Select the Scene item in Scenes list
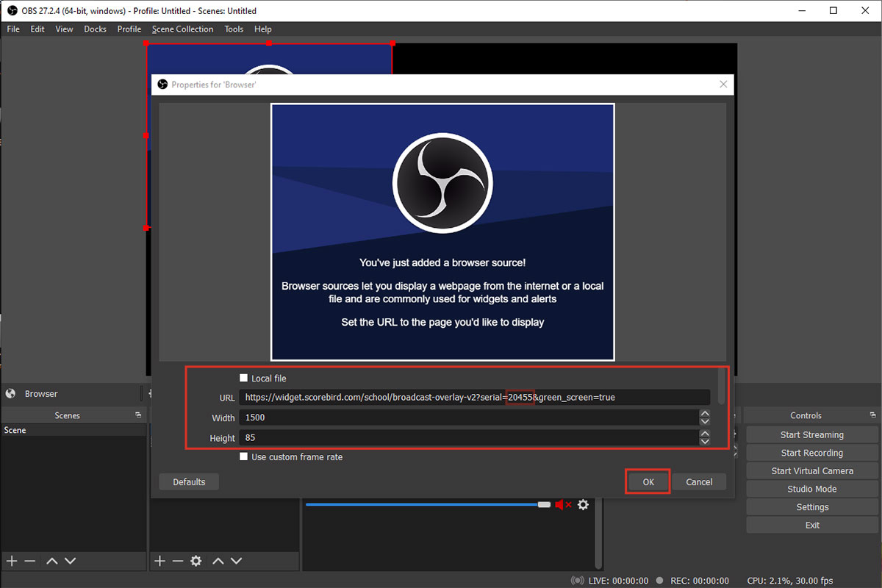The width and height of the screenshot is (882, 588). click(x=73, y=430)
